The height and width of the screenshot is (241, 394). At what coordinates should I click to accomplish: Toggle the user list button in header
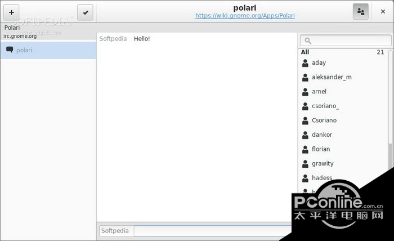[361, 12]
